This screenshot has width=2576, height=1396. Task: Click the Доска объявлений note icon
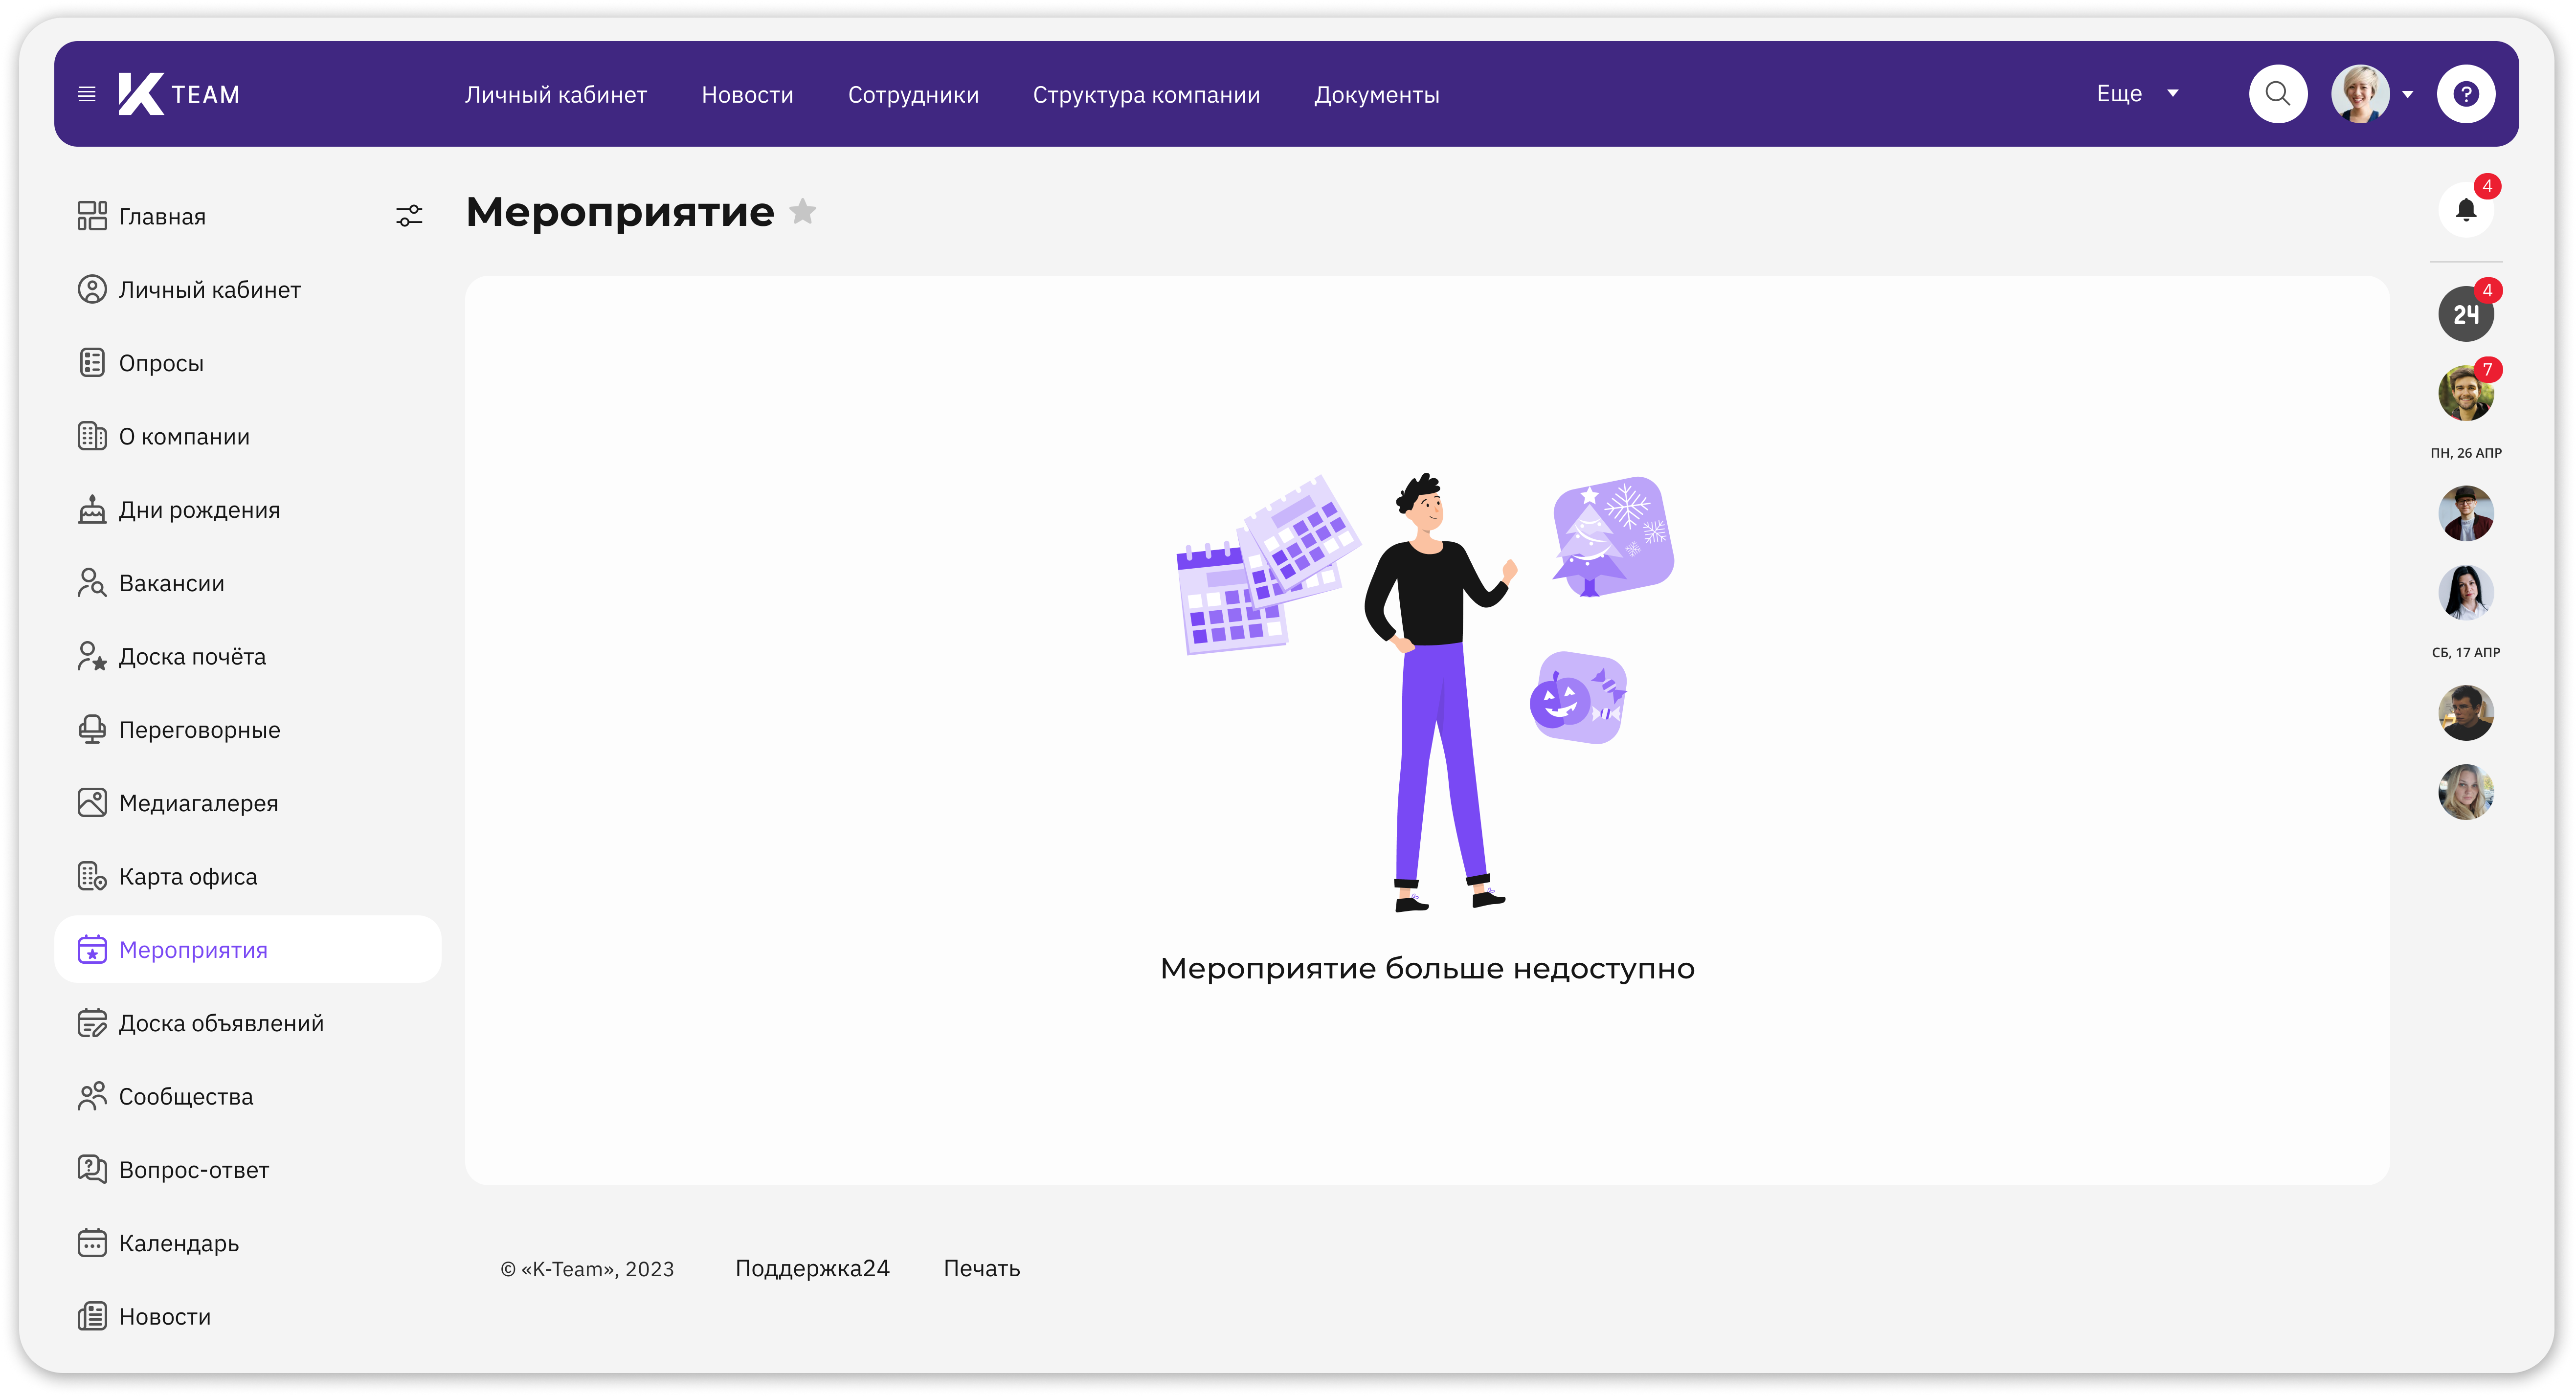92,1023
